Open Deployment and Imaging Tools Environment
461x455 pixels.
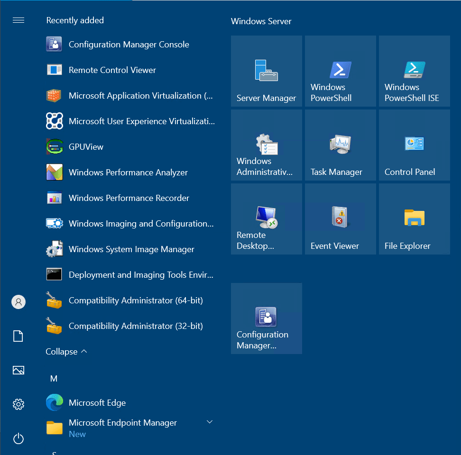(x=131, y=274)
